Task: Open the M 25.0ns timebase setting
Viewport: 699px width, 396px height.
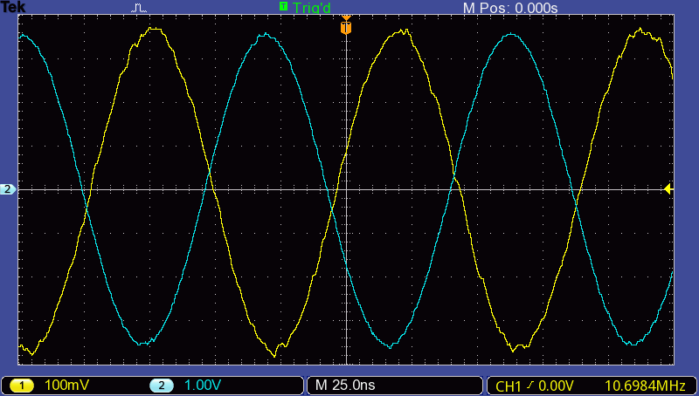Action: (344, 386)
